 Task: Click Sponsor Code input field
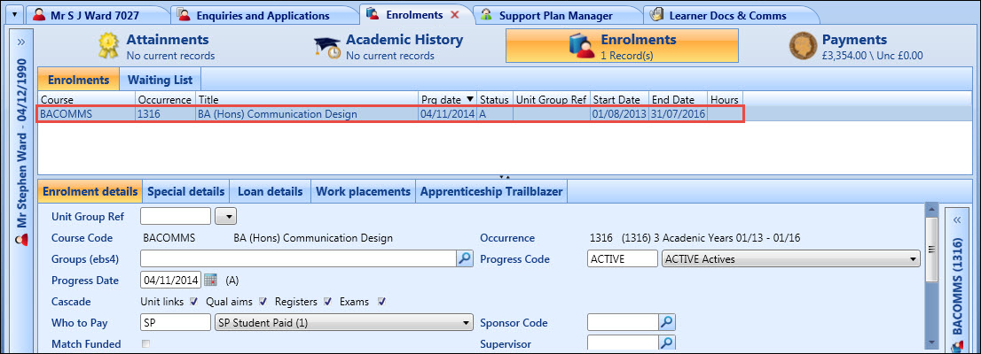click(623, 323)
